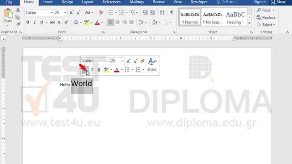The width and height of the screenshot is (292, 164).
Task: Align text right in Paragraph group
Action: [x=125, y=22]
